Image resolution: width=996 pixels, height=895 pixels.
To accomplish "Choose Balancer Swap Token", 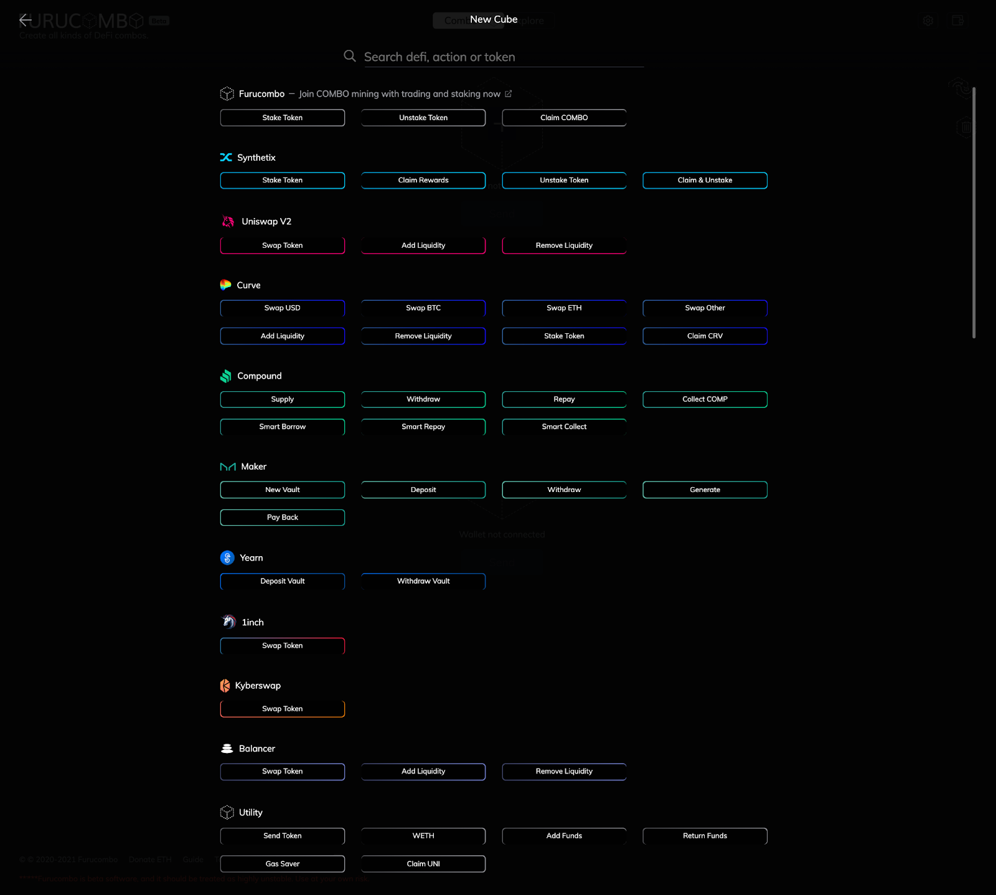I will click(x=283, y=772).
